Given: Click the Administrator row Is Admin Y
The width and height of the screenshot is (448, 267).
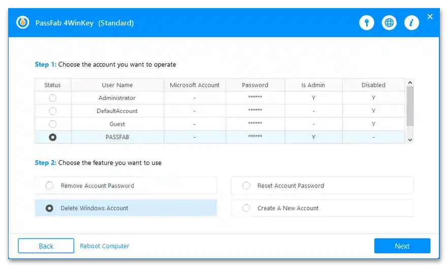Looking at the screenshot, I should tap(313, 98).
